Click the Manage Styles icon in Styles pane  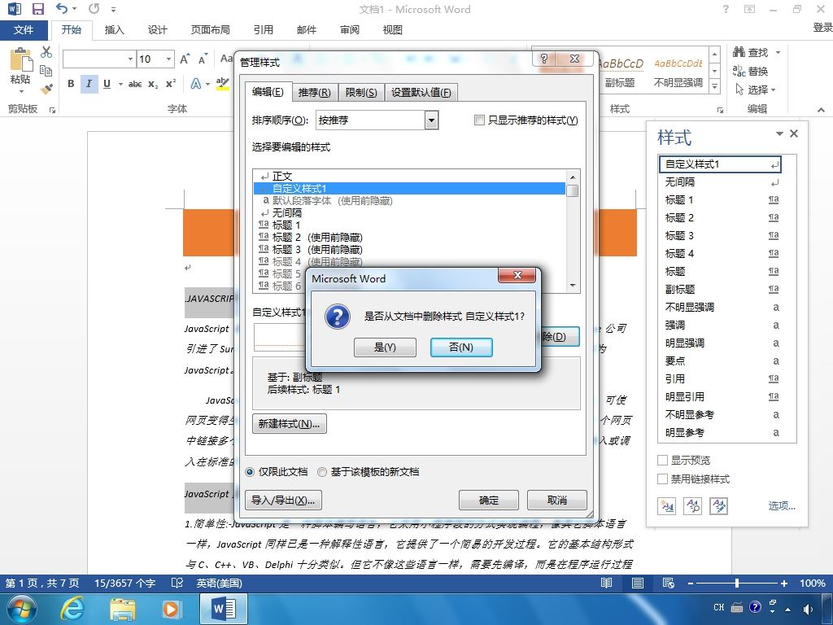(719, 506)
